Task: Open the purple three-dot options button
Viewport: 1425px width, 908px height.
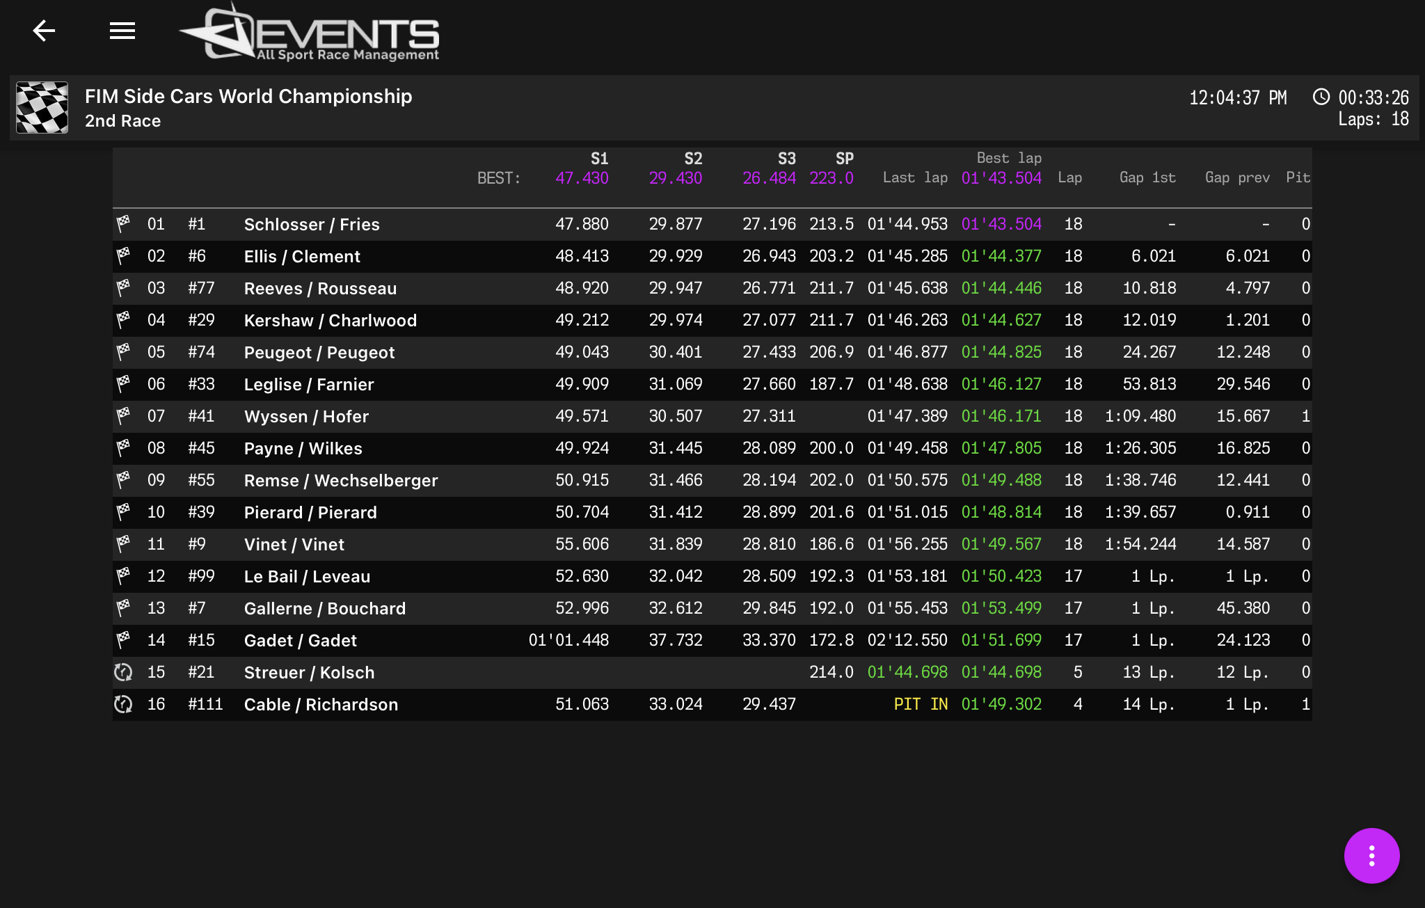Action: 1371,855
